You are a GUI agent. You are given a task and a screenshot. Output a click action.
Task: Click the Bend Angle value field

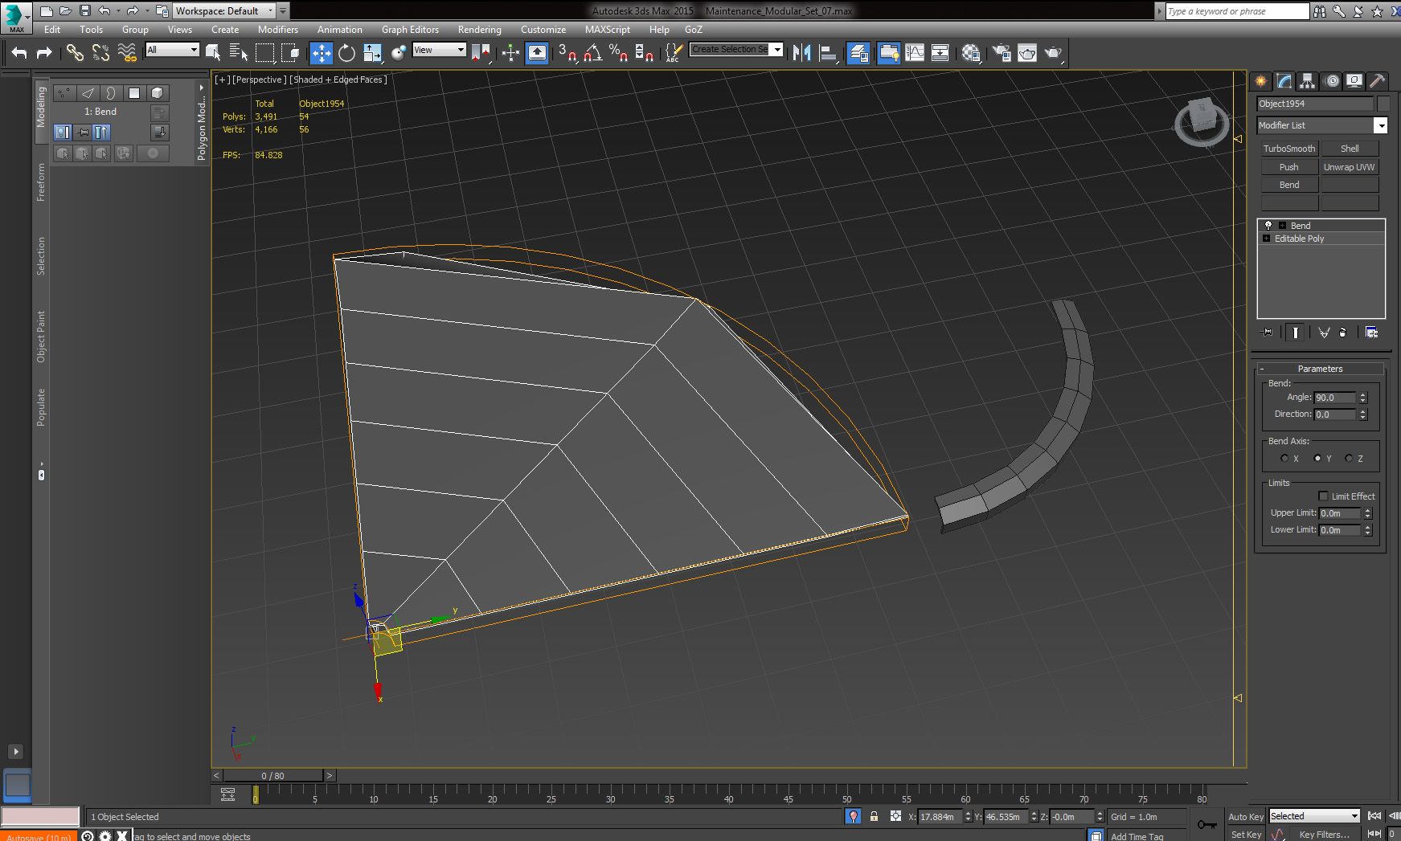(1334, 398)
